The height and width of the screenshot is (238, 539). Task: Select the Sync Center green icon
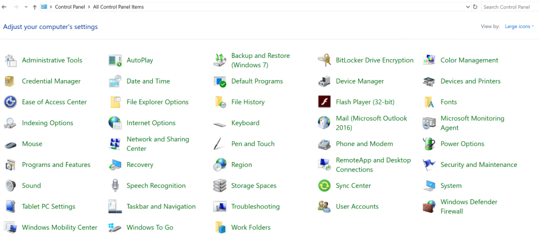click(324, 185)
